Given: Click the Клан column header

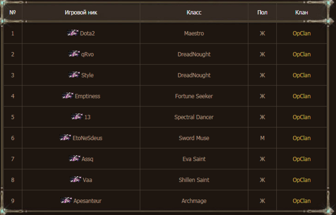Looking at the screenshot, I should 302,12.
